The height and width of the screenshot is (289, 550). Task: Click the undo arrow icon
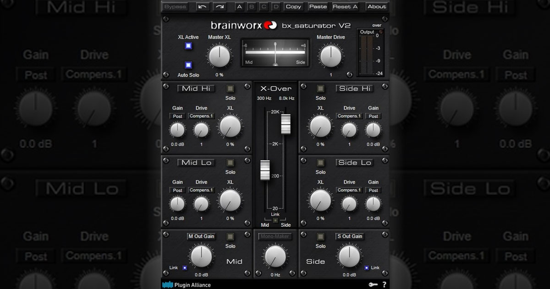coord(202,6)
